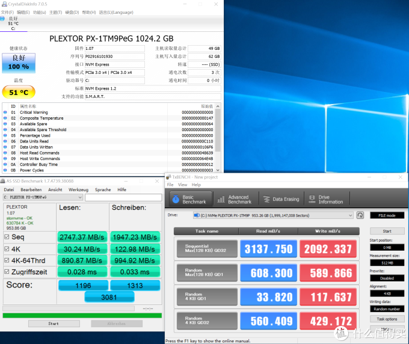409x344 pixels.
Task: Click the firmware 1.07 field
Action: point(115,49)
